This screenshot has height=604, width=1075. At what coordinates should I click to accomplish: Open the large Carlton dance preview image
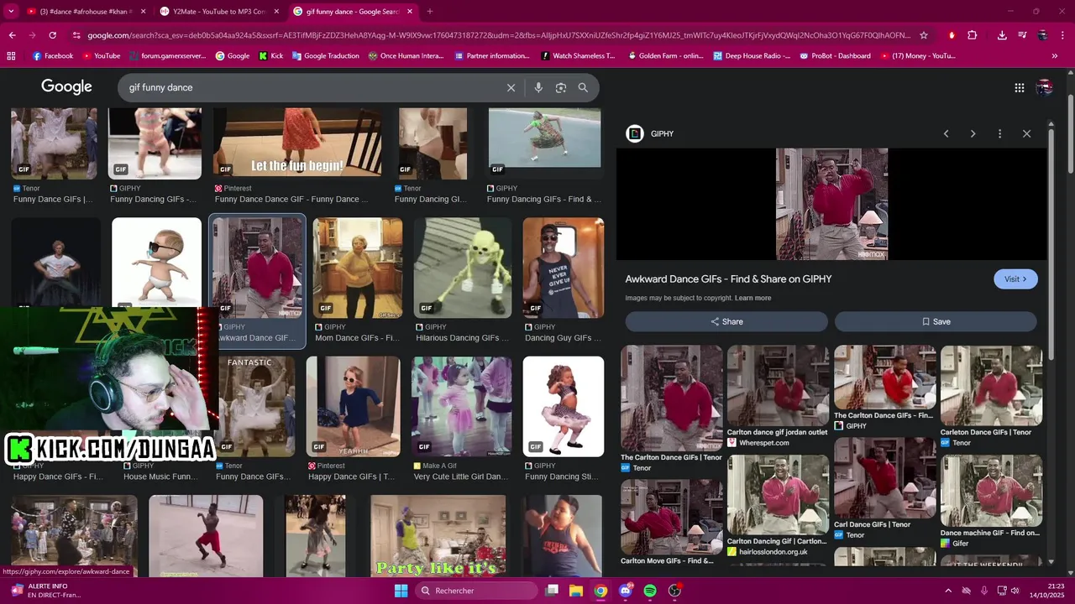coord(831,204)
